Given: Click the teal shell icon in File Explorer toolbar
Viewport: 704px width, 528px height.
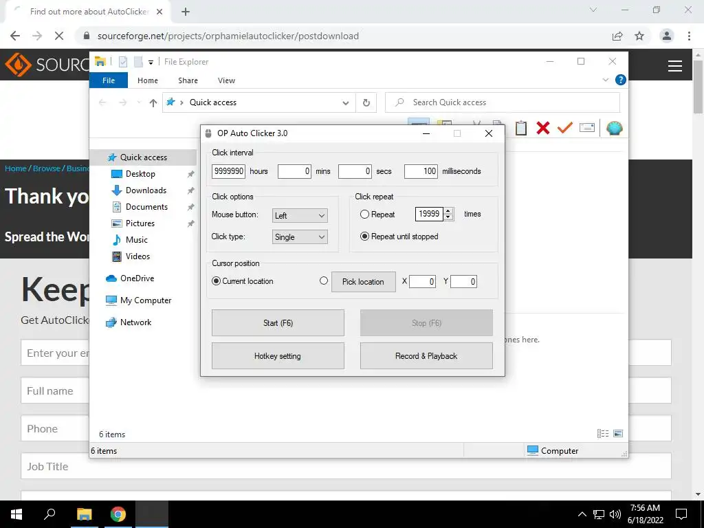Looking at the screenshot, I should [614, 129].
